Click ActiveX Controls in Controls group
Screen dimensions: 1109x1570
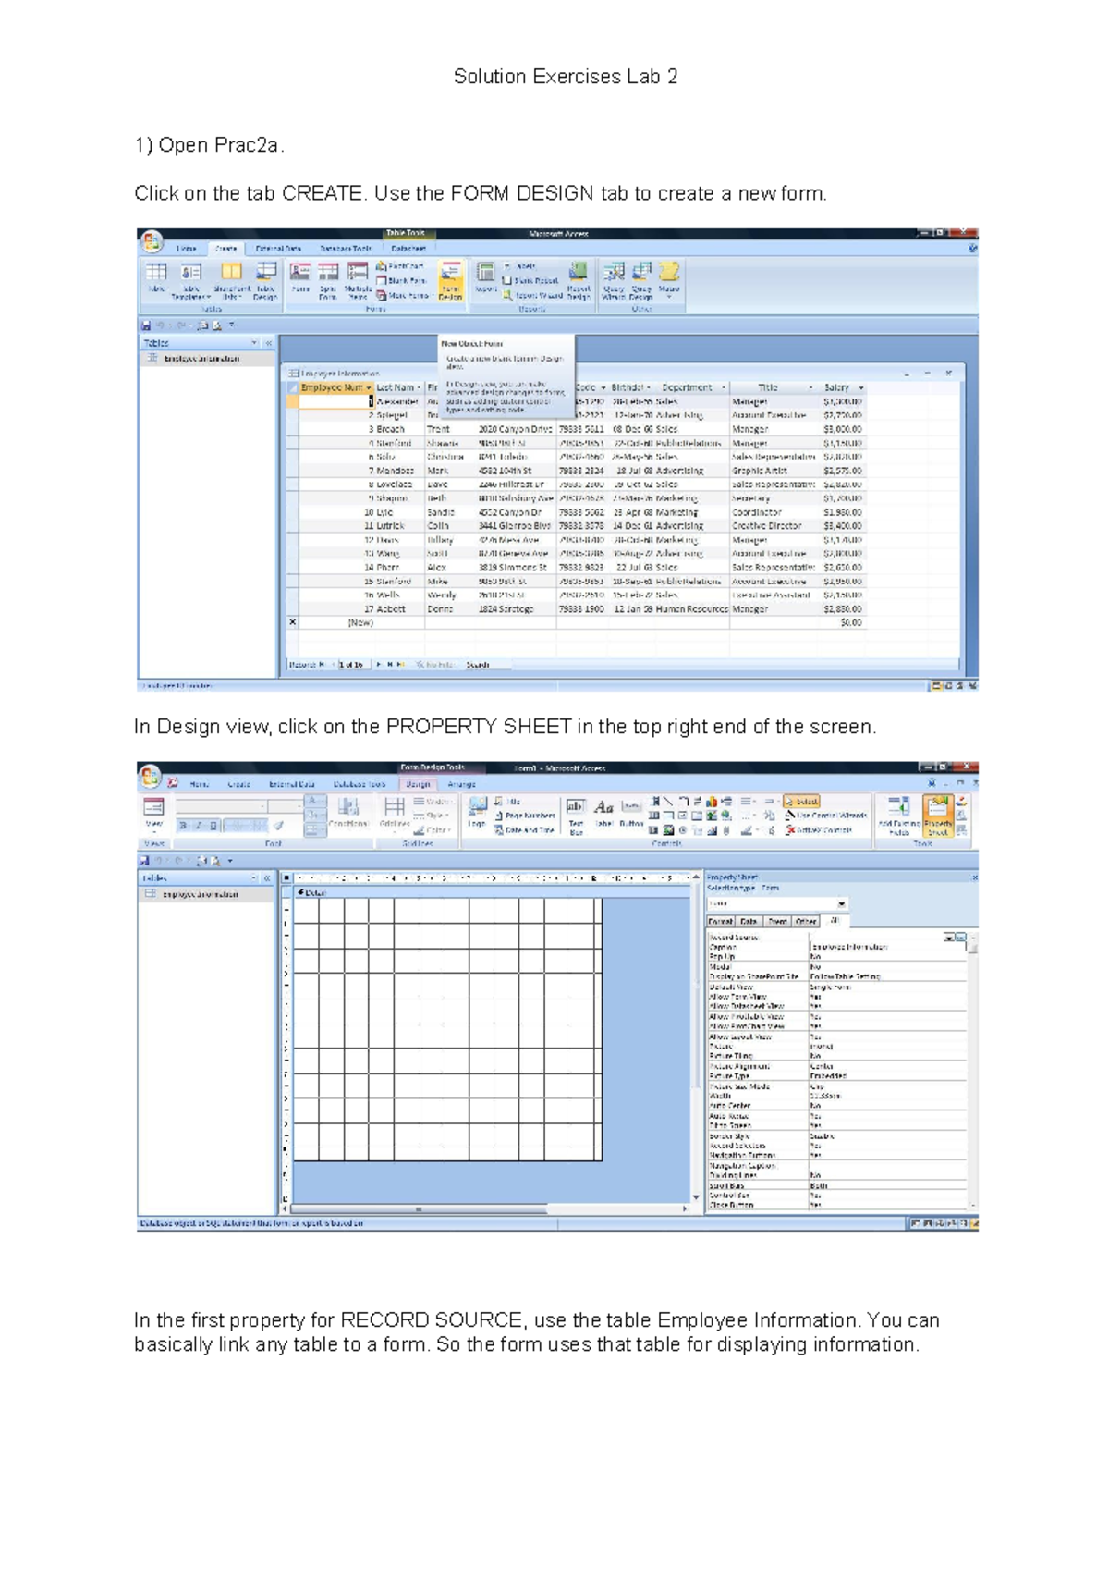coord(819,830)
